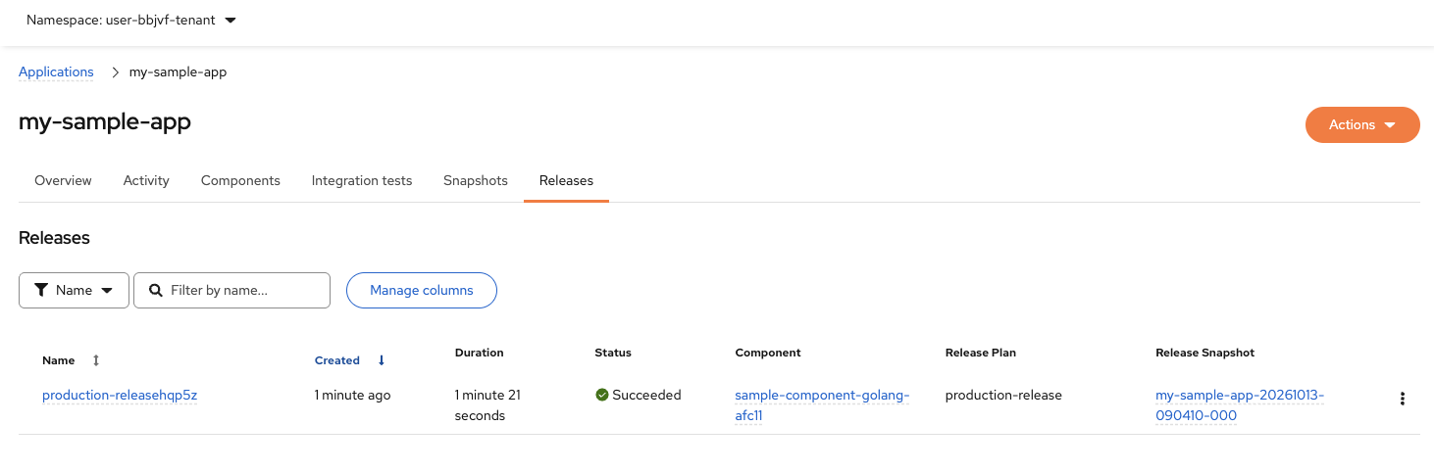Image resolution: width=1434 pixels, height=473 pixels.
Task: Click the 'production-release' release plan cell
Action: coord(1003,396)
